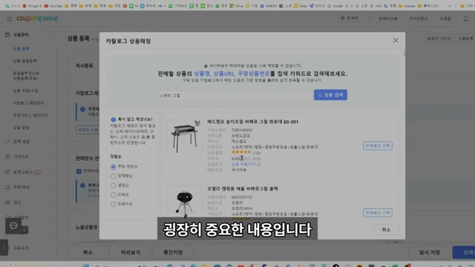The image size is (475, 267).
Task: Open 판매자교육 in the top header
Action: coord(387,19)
